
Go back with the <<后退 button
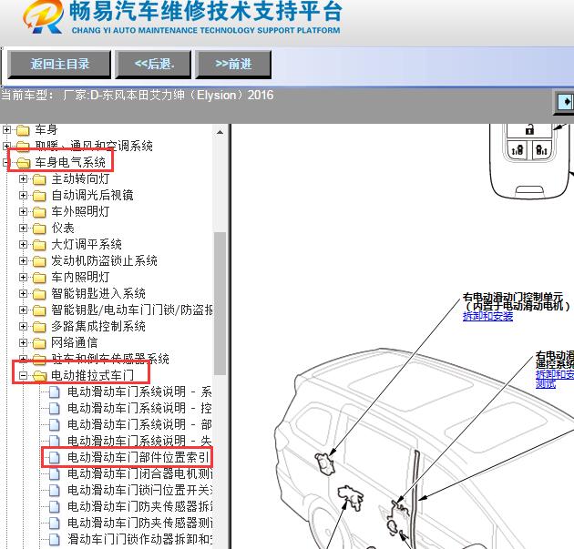coord(153,65)
